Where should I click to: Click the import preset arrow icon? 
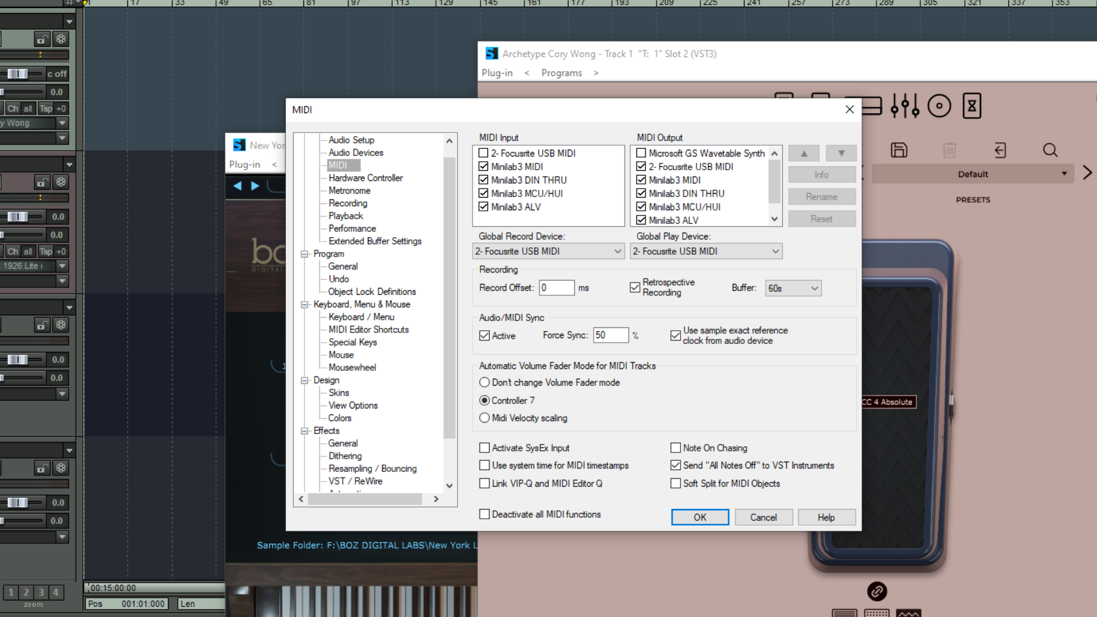[1000, 150]
